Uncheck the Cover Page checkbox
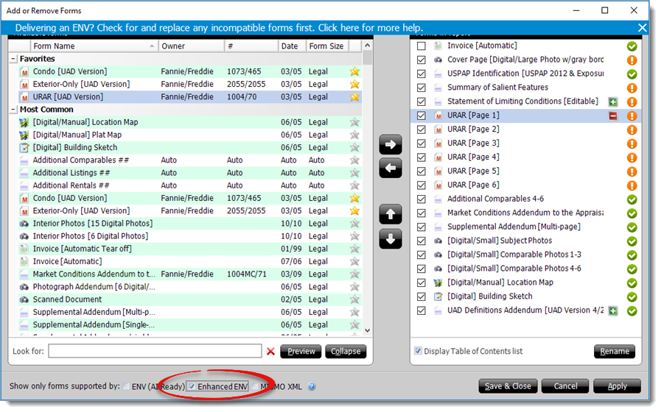The width and height of the screenshot is (661, 412). tap(421, 60)
